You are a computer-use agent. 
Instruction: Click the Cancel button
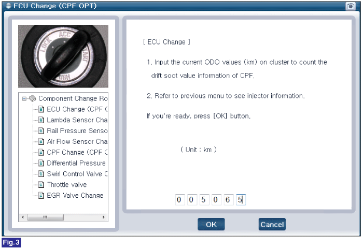coord(272,224)
